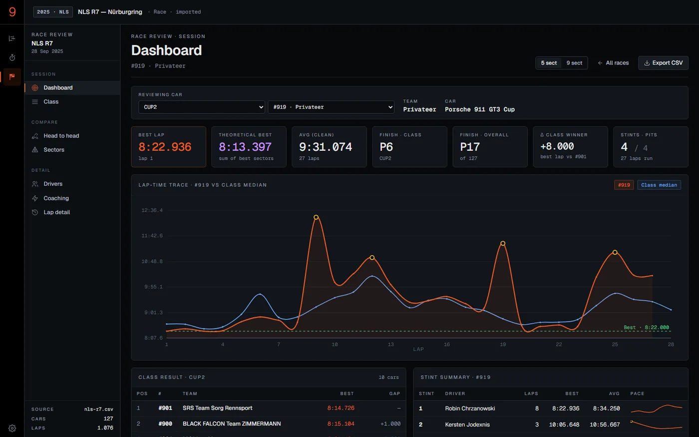
Task: Click the Drivers people icon
Action: tap(35, 184)
